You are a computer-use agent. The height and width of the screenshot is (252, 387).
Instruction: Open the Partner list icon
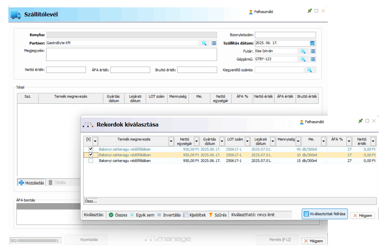coord(213,43)
